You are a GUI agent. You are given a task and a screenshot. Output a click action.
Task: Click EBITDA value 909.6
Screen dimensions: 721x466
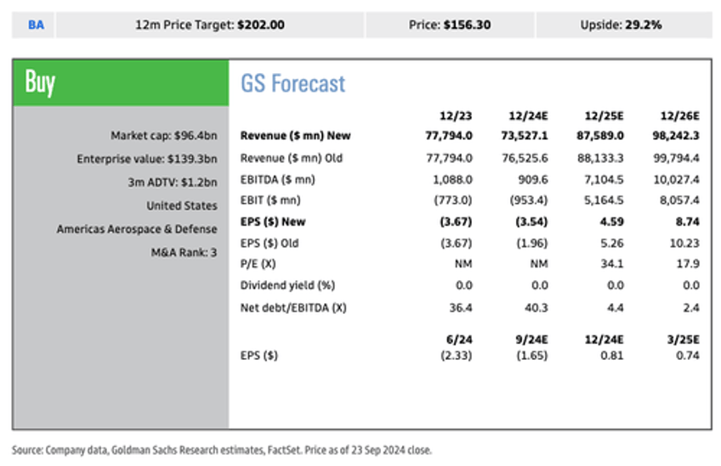[533, 179]
